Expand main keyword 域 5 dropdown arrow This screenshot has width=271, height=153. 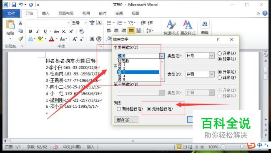pos(162,56)
